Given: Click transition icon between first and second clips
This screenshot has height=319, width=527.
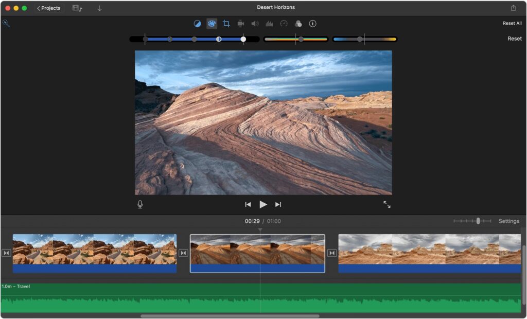Looking at the screenshot, I should pyautogui.click(x=183, y=253).
